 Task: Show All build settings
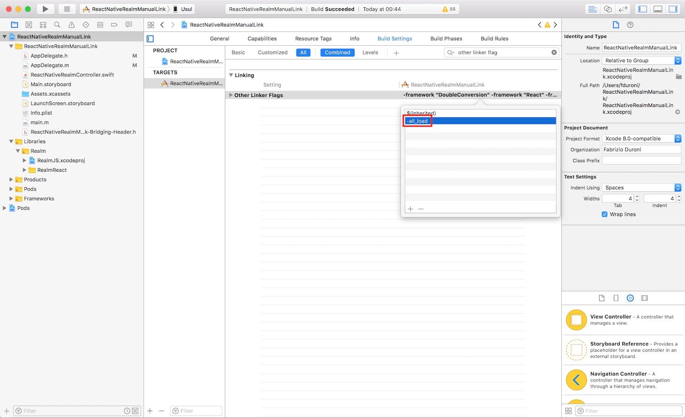tap(303, 53)
